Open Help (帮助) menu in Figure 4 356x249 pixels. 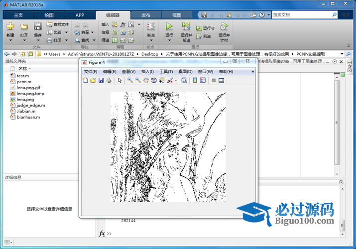[226, 72]
